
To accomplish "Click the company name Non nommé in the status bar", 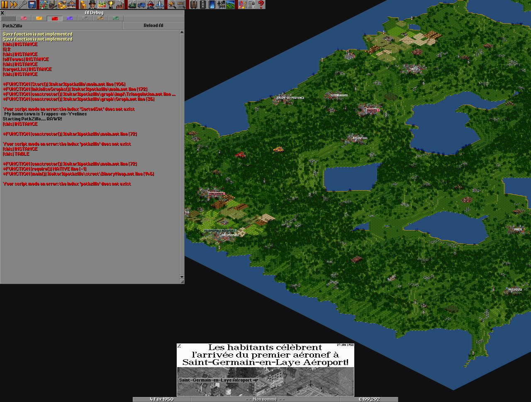I will point(265,399).
